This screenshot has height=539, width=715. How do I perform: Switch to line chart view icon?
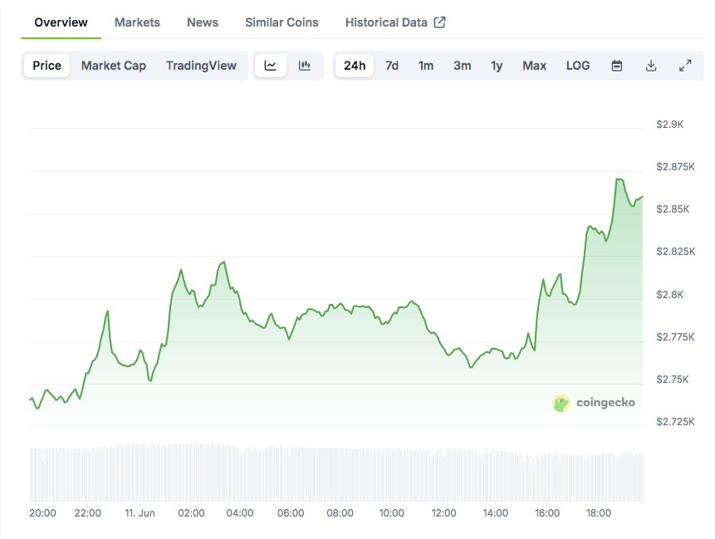pos(271,66)
